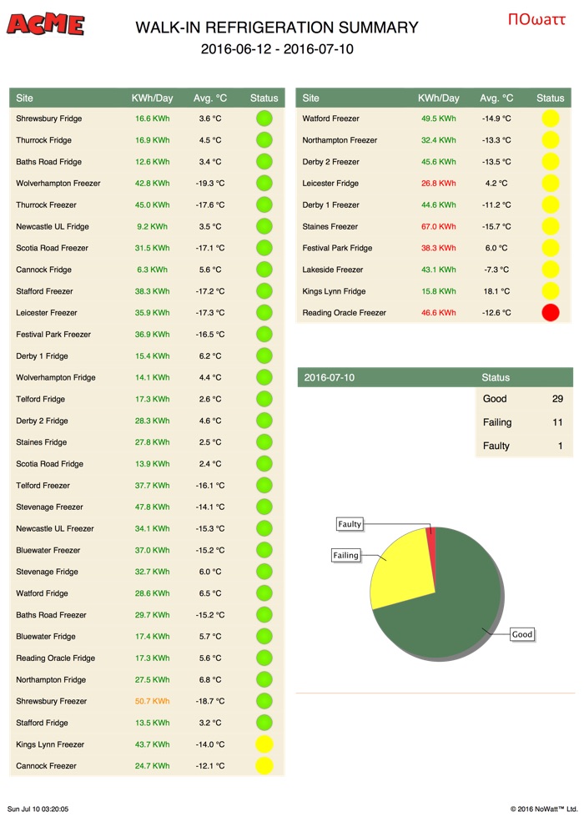Click the yellow Failing pie chart slice
This screenshot has width=584, height=827.
400,572
